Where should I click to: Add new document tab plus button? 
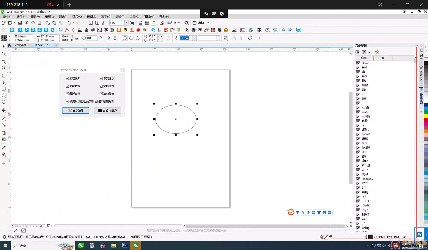(x=56, y=45)
